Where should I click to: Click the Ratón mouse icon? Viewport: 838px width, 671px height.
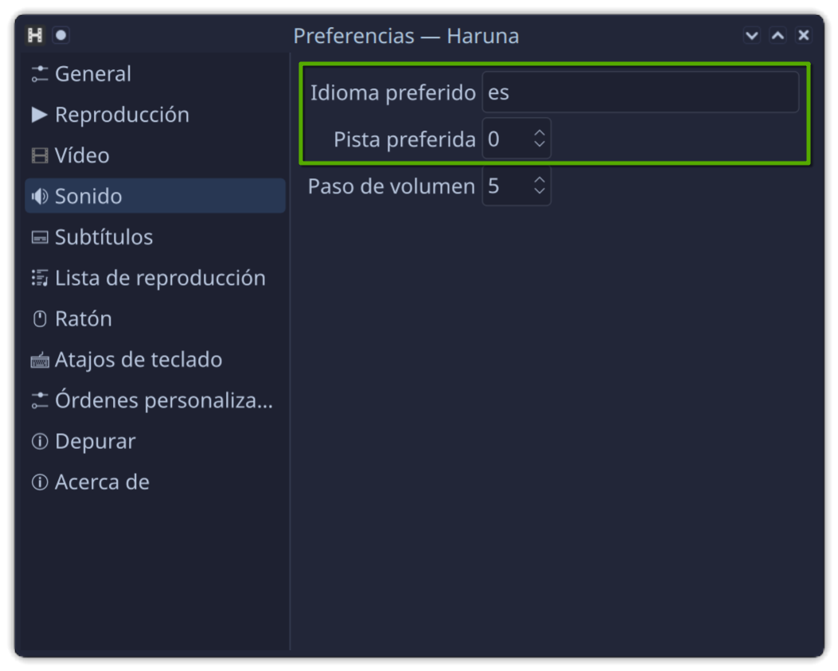(x=40, y=319)
